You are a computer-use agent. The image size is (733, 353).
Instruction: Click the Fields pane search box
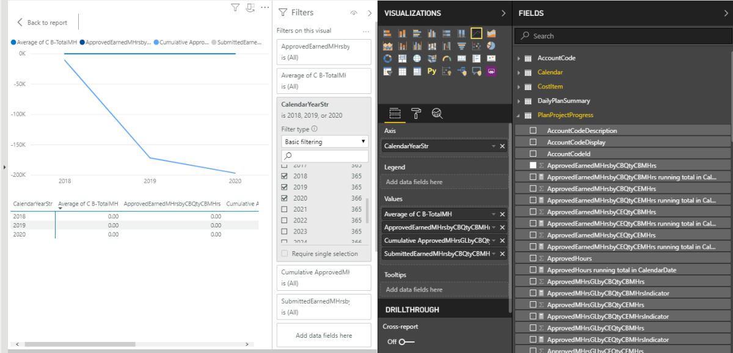click(x=622, y=36)
